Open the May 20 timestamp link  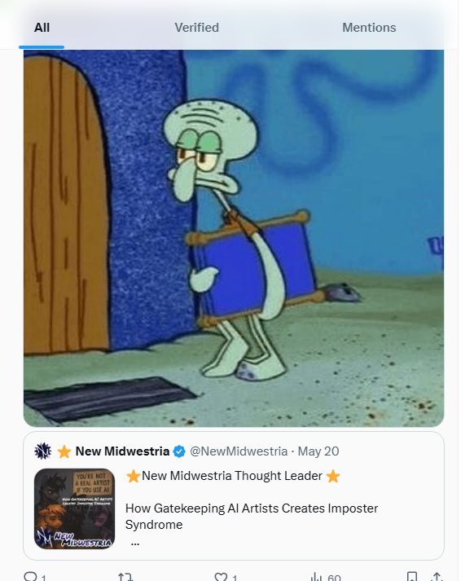point(318,451)
